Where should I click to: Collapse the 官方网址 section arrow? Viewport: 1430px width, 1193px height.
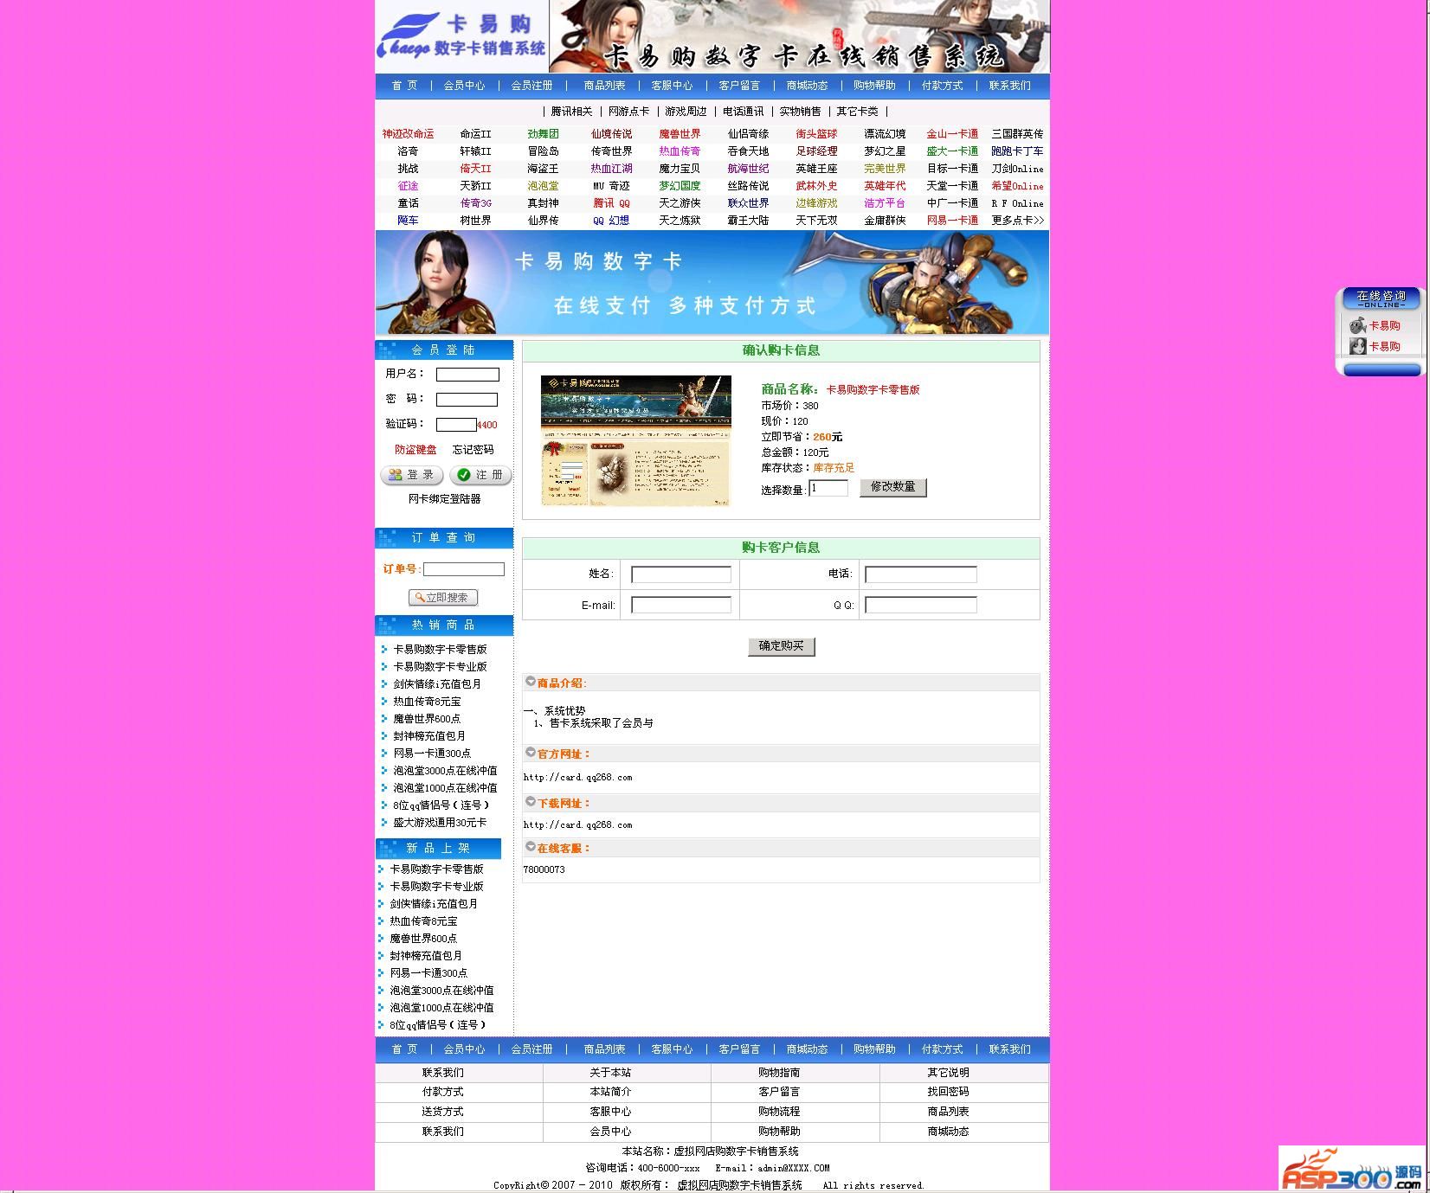coord(531,753)
